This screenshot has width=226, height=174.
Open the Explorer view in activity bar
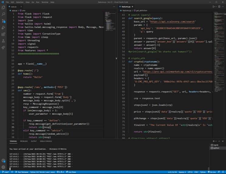click(3, 8)
